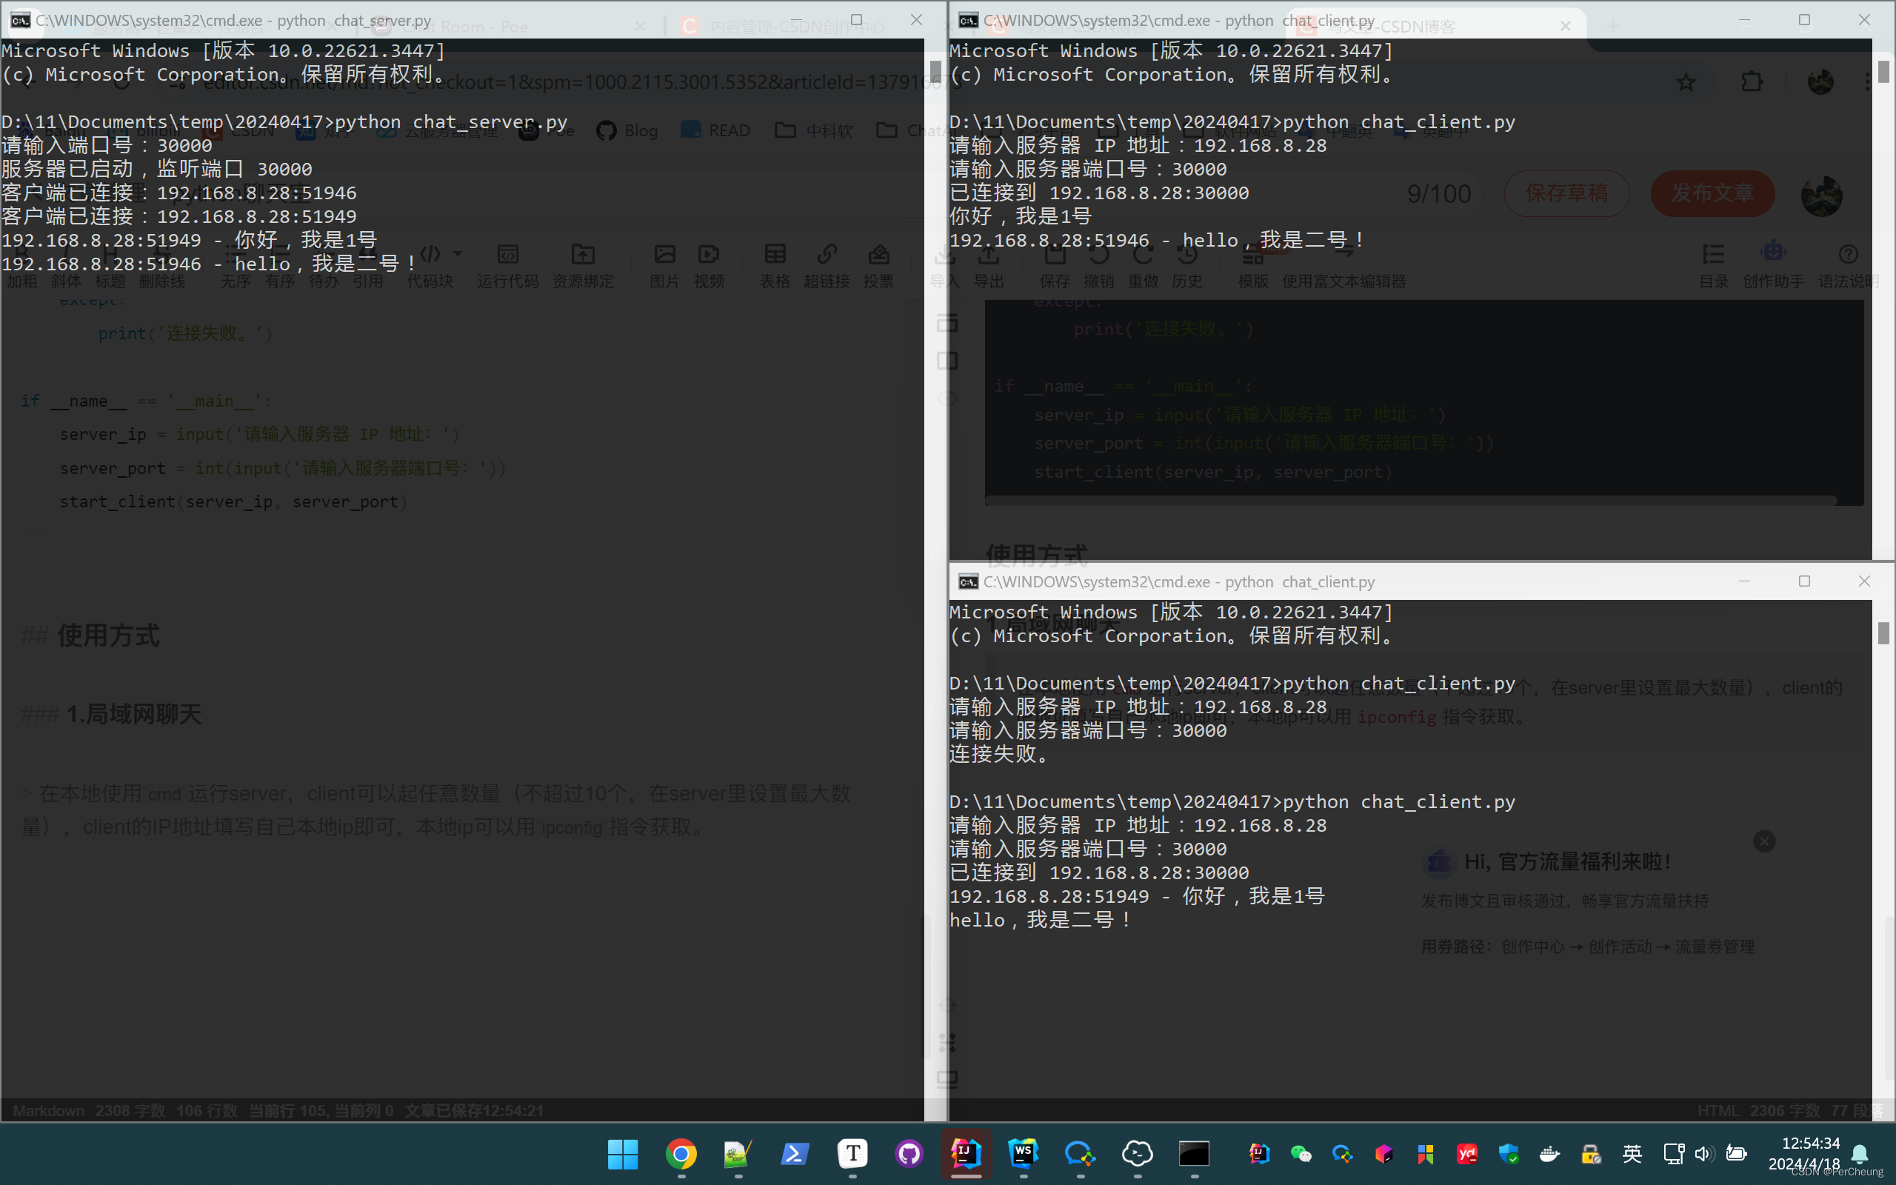The height and width of the screenshot is (1185, 1896).
Task: Open Windows Security shield tray icon
Action: 1508,1154
